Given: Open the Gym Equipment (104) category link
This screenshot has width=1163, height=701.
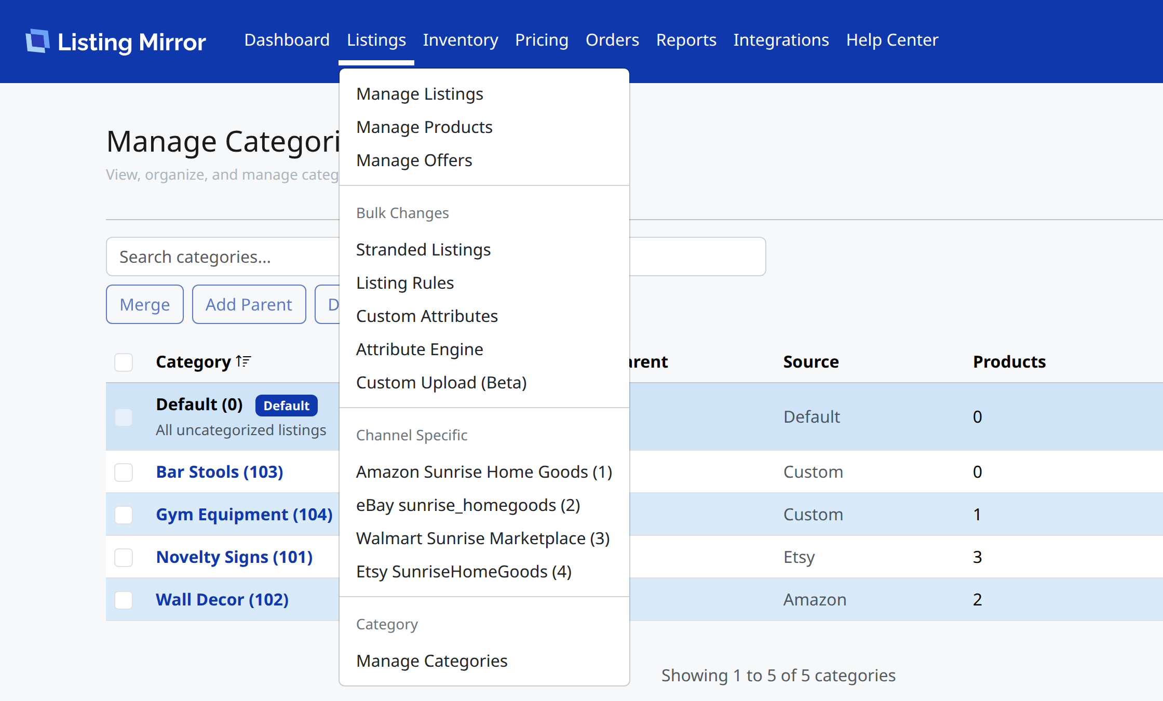Looking at the screenshot, I should 245,515.
